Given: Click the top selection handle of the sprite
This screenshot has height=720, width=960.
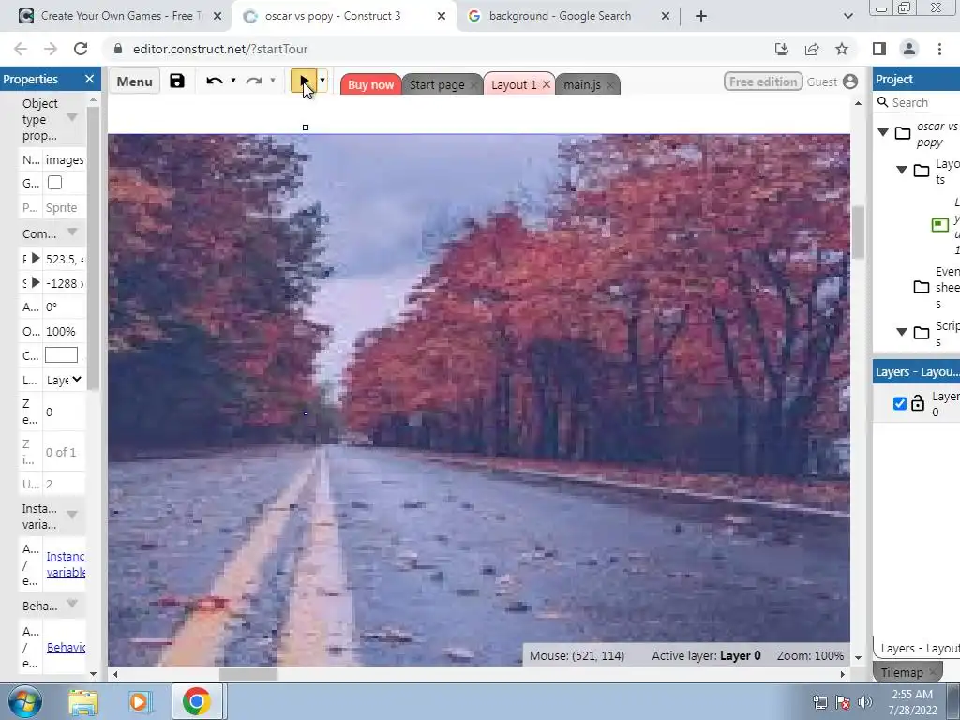Looking at the screenshot, I should (306, 127).
